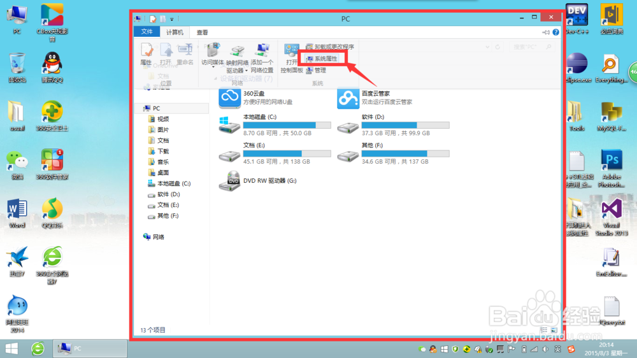Screen dimensions: 637x358
Task: Expand the 访问媒体 dropdown arrow
Action: tap(213, 68)
